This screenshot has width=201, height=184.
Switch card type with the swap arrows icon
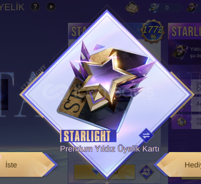[x=146, y=135]
